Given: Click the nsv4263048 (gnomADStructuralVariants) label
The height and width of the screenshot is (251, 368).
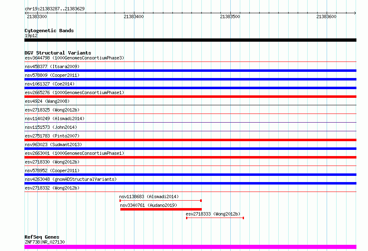Looking at the screenshot, I should (x=71, y=179).
